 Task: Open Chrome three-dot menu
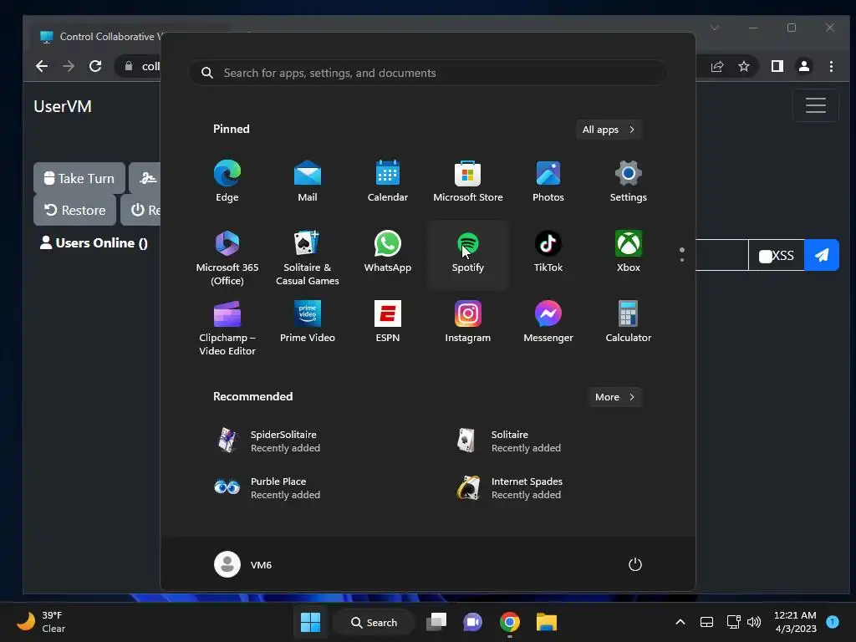(831, 66)
